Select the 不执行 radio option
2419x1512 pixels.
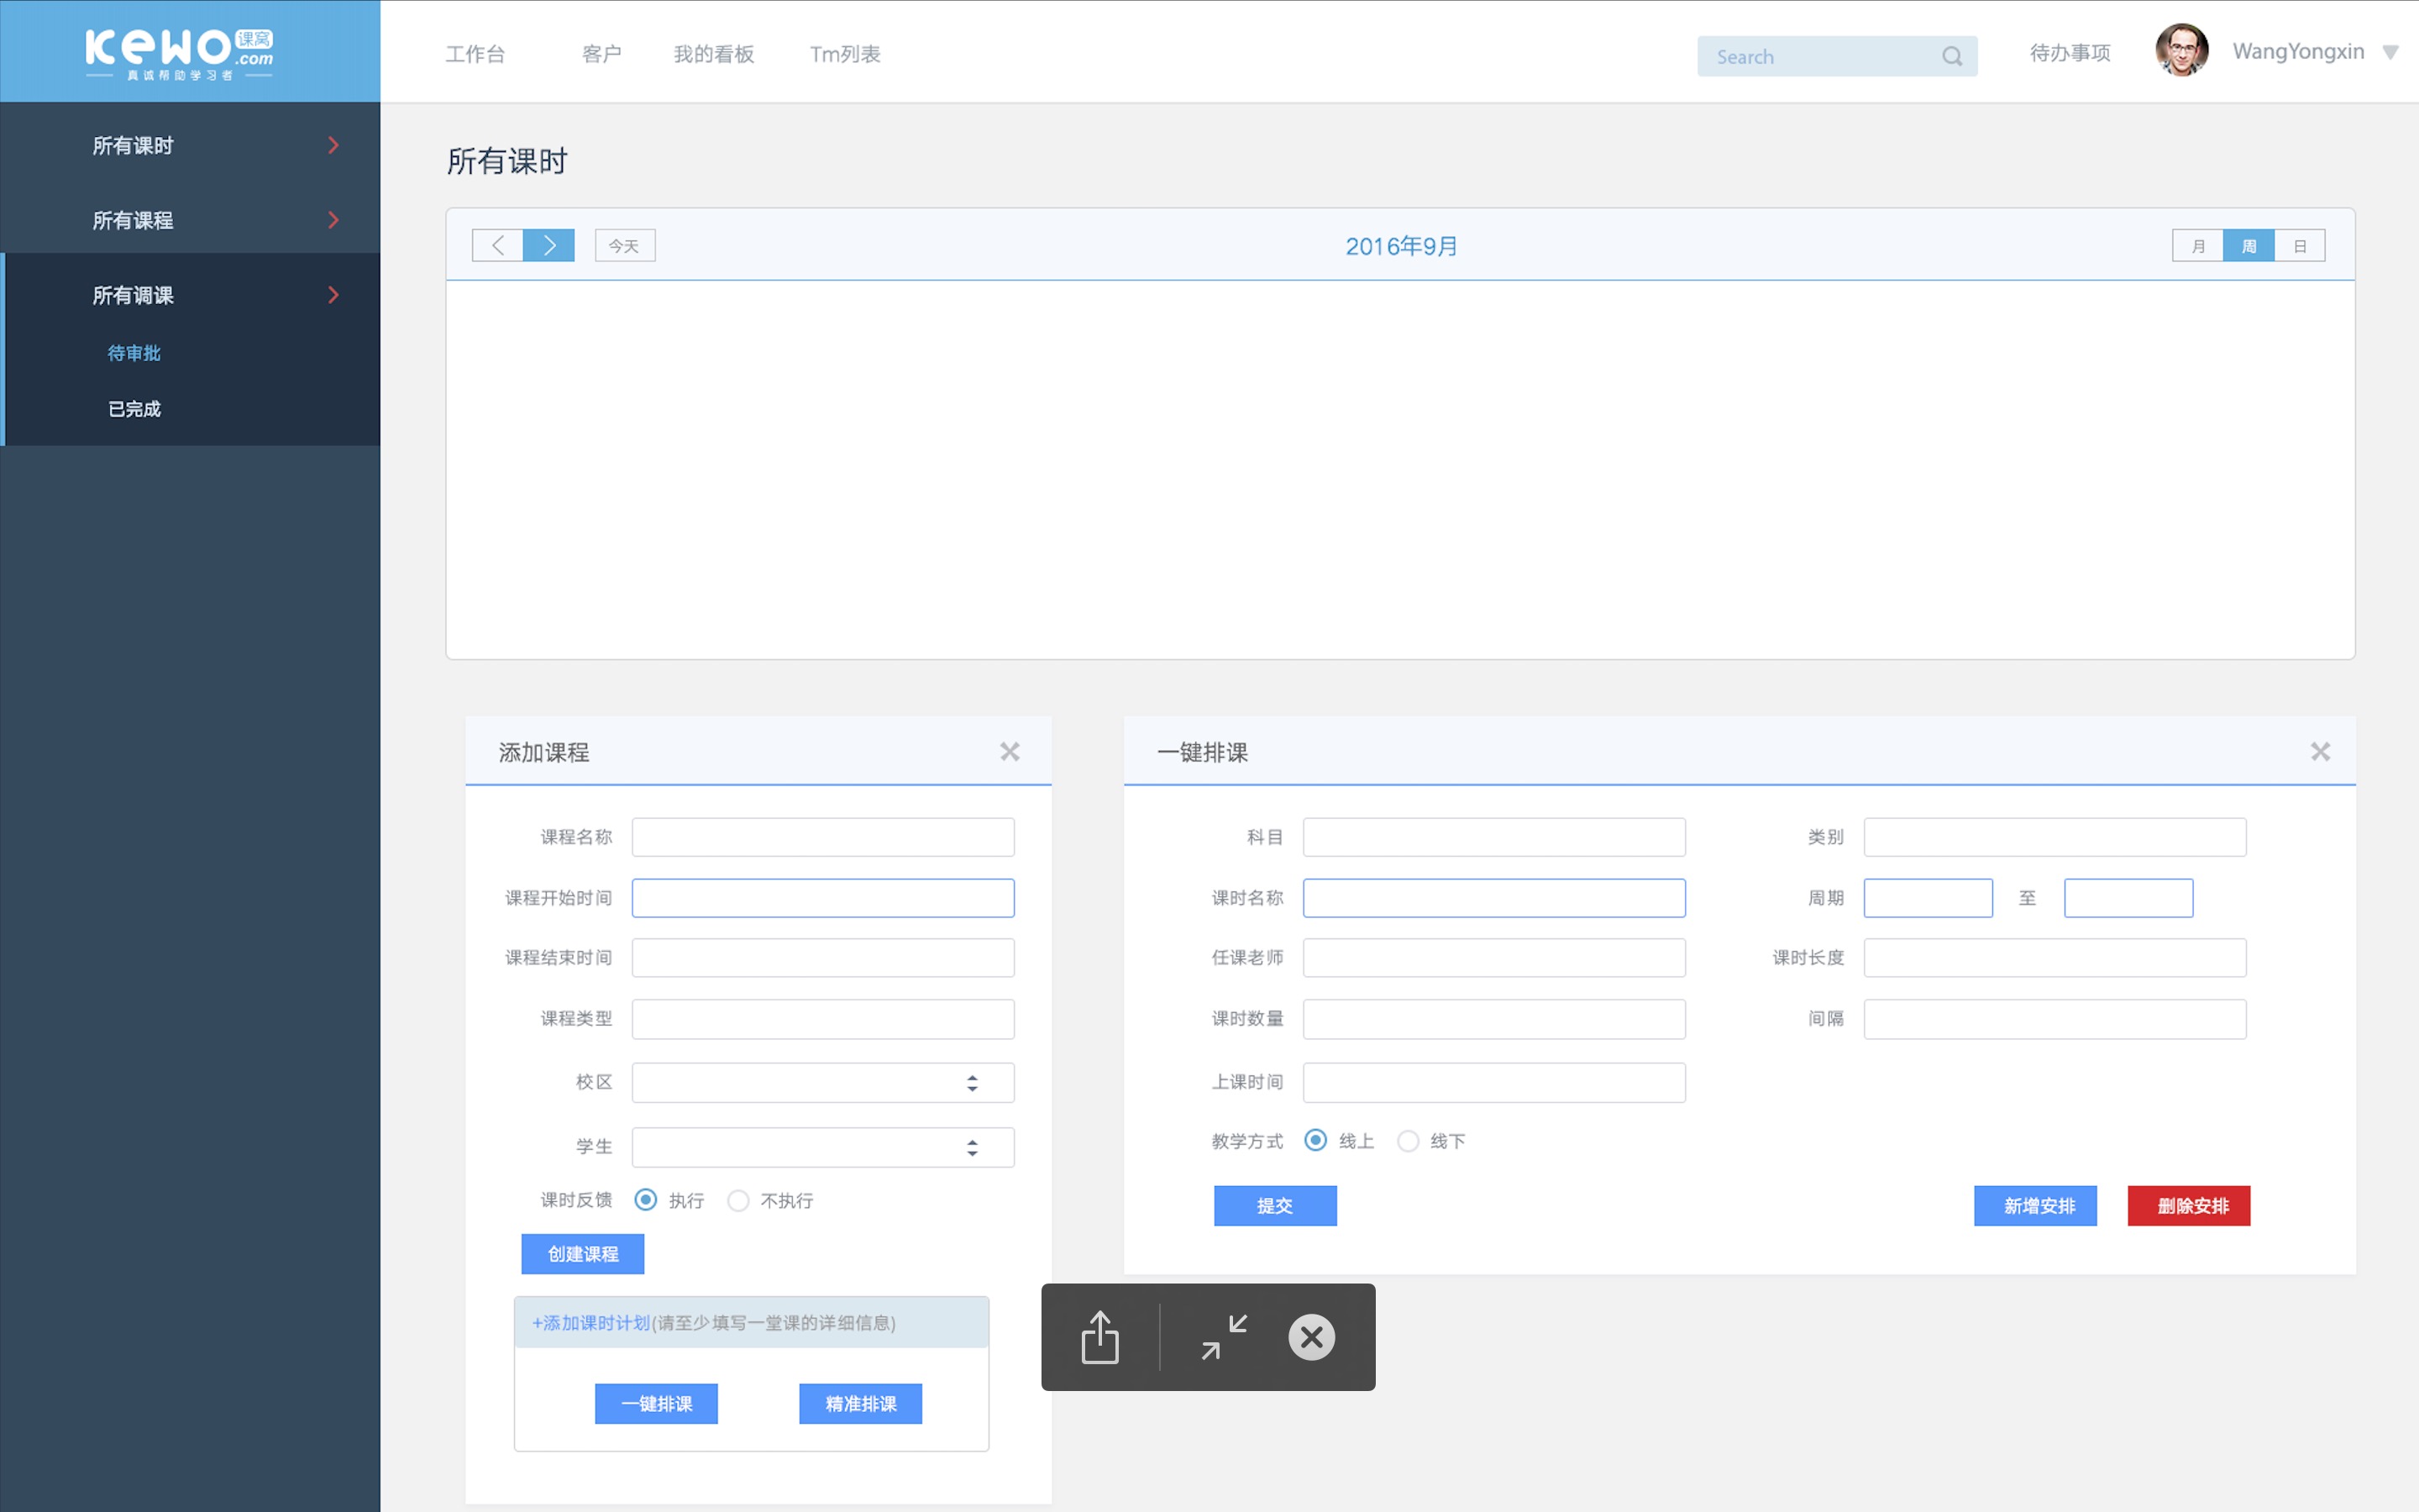[x=738, y=1200]
